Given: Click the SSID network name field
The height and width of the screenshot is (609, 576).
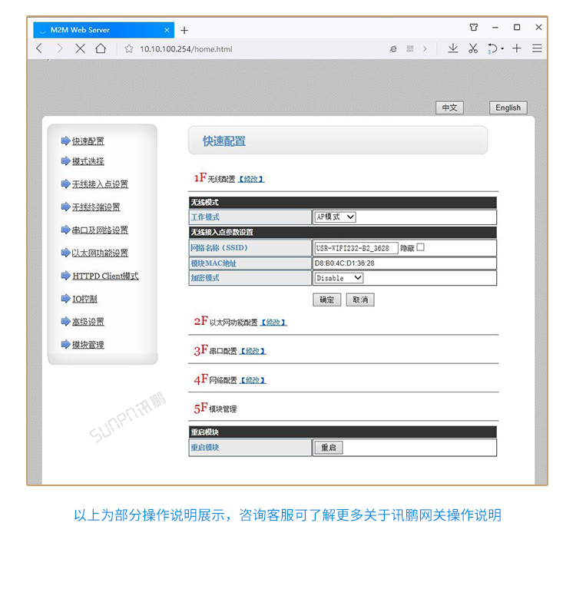Looking at the screenshot, I should coord(356,248).
